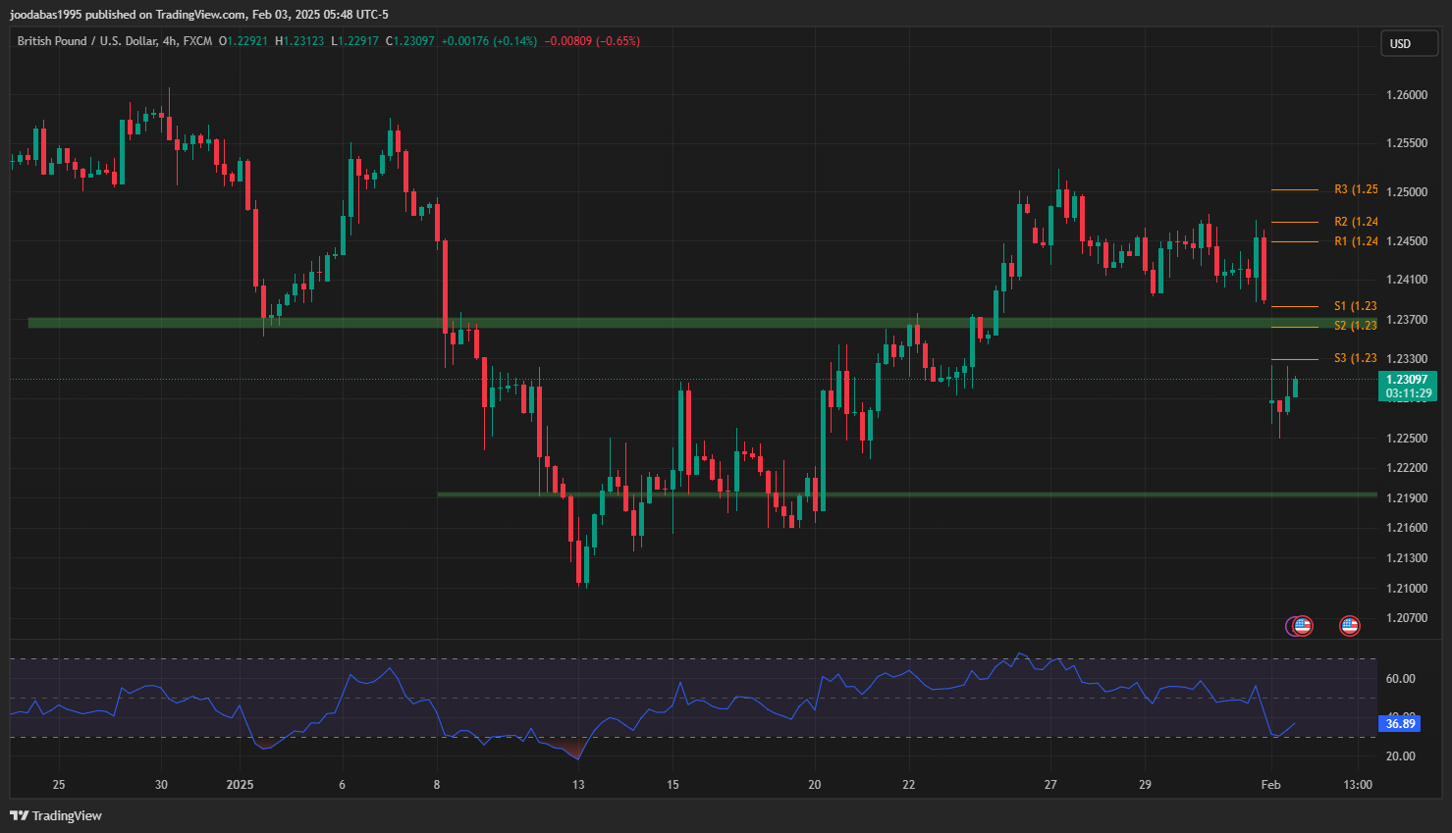
Task: Click the 2025 label on the time axis
Action: tap(240, 784)
